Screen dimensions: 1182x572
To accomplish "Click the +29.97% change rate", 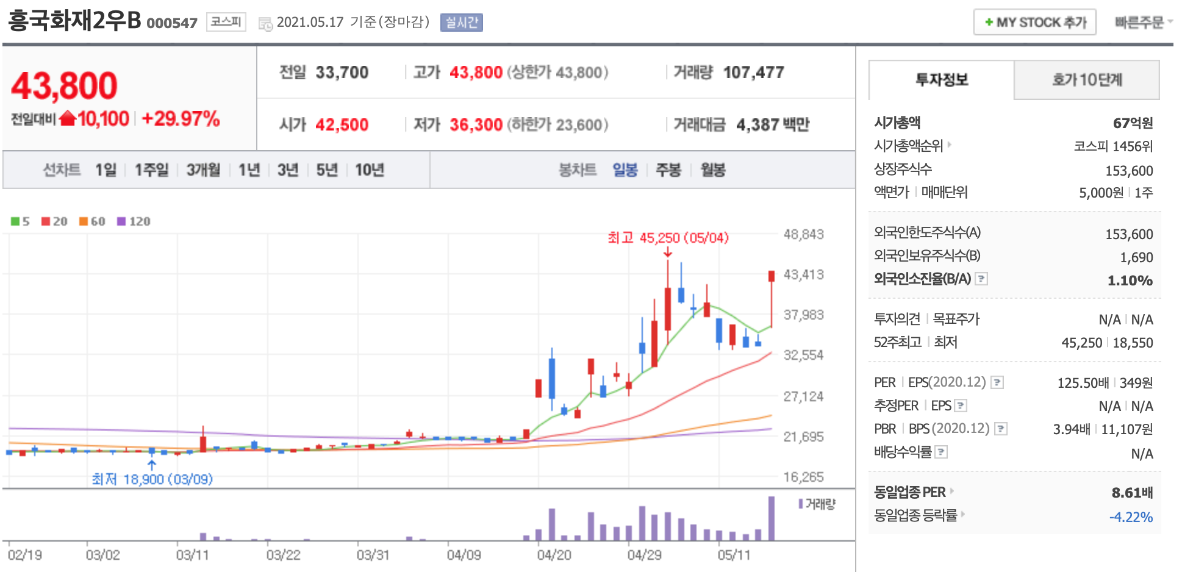I will [x=181, y=118].
